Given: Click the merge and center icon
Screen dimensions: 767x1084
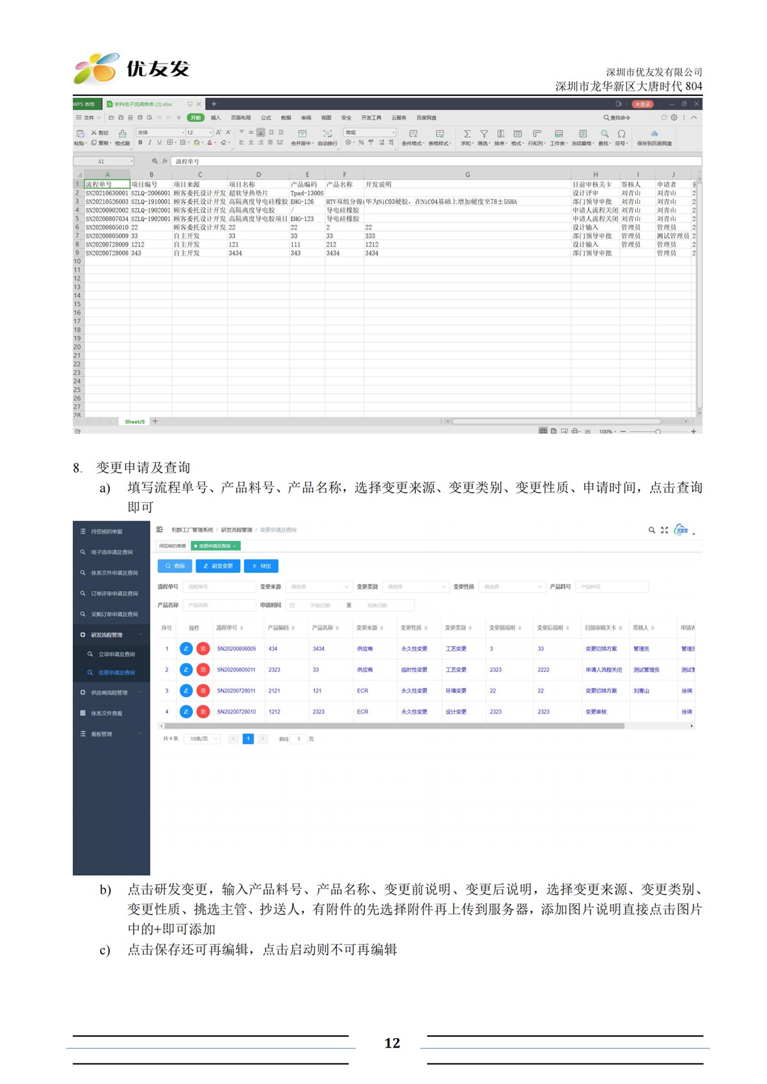Looking at the screenshot, I should (x=302, y=134).
